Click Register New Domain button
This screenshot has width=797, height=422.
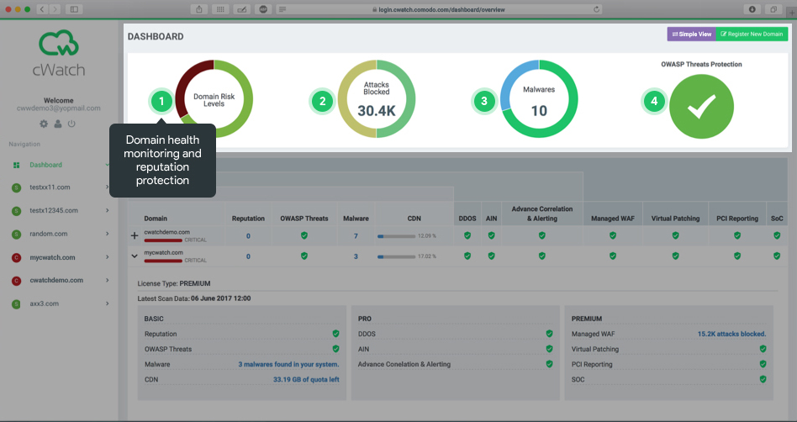click(x=752, y=34)
